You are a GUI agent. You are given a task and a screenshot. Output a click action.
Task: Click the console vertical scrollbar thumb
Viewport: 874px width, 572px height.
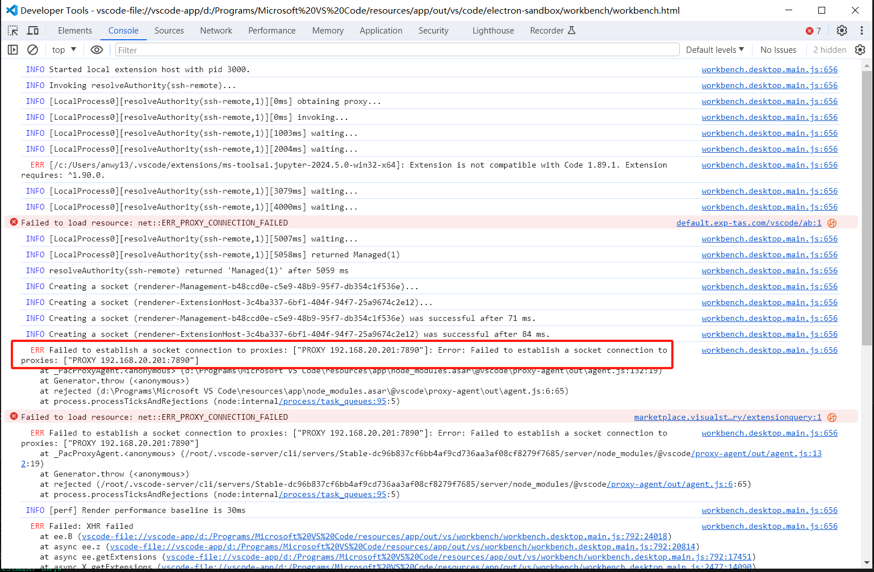(x=867, y=207)
